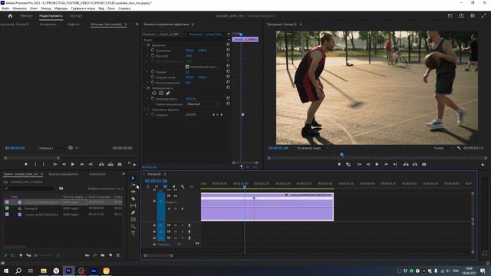Expand Scale parameter twirl
Image resolution: width=491 pixels, height=276 pixels.
point(147,56)
